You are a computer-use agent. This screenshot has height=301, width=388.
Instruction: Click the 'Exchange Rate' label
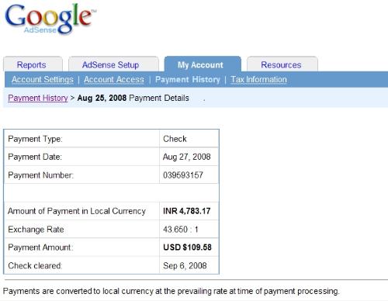[x=36, y=230]
